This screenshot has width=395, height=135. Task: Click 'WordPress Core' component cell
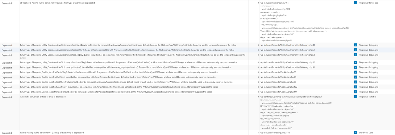click(366, 133)
